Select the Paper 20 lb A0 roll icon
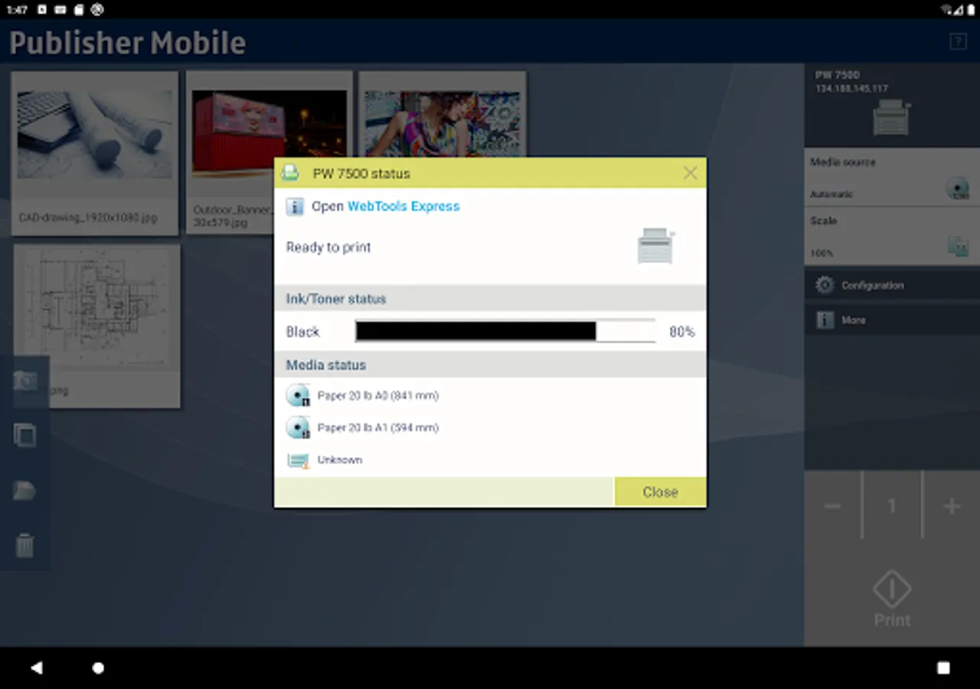Image resolution: width=980 pixels, height=689 pixels. click(298, 396)
